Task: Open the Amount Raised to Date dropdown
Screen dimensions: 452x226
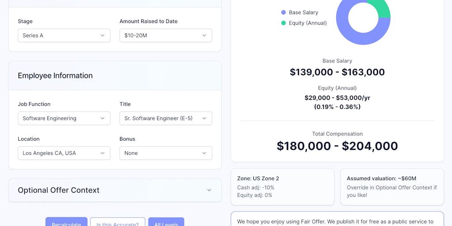Action: pos(166,35)
